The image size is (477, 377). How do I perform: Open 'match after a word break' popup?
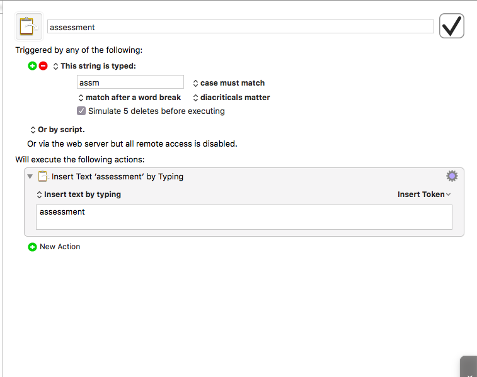click(130, 98)
